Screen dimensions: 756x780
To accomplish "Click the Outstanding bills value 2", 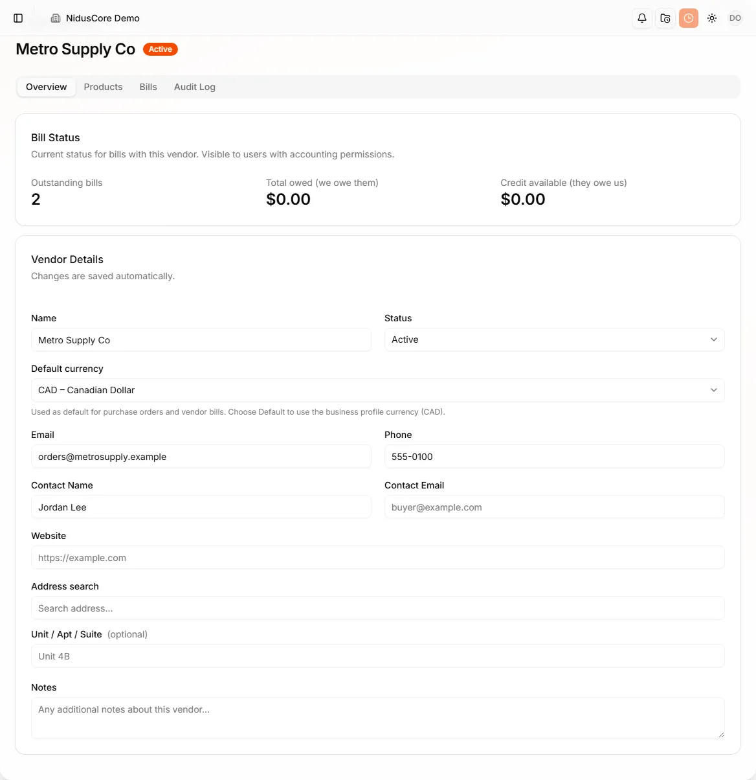I will pyautogui.click(x=36, y=200).
